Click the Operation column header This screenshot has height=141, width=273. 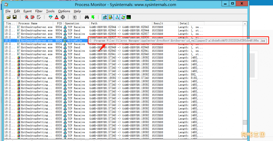pyautogui.click(x=77, y=23)
